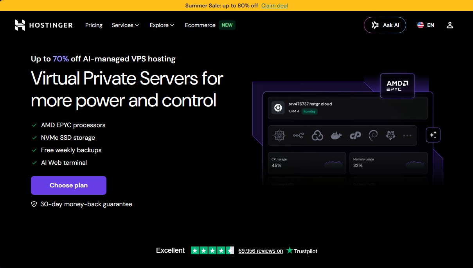
Task: Click the 'CPU usage' label
Action: [x=279, y=160]
